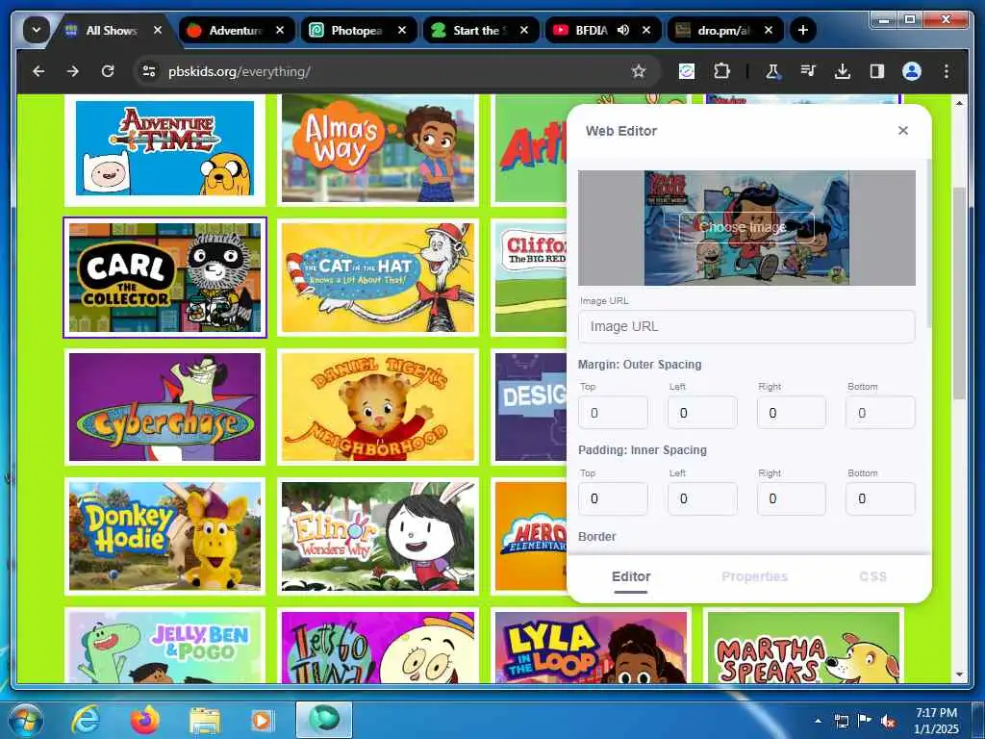Close the dro.pm tab
The width and height of the screenshot is (985, 739).
coord(769,30)
